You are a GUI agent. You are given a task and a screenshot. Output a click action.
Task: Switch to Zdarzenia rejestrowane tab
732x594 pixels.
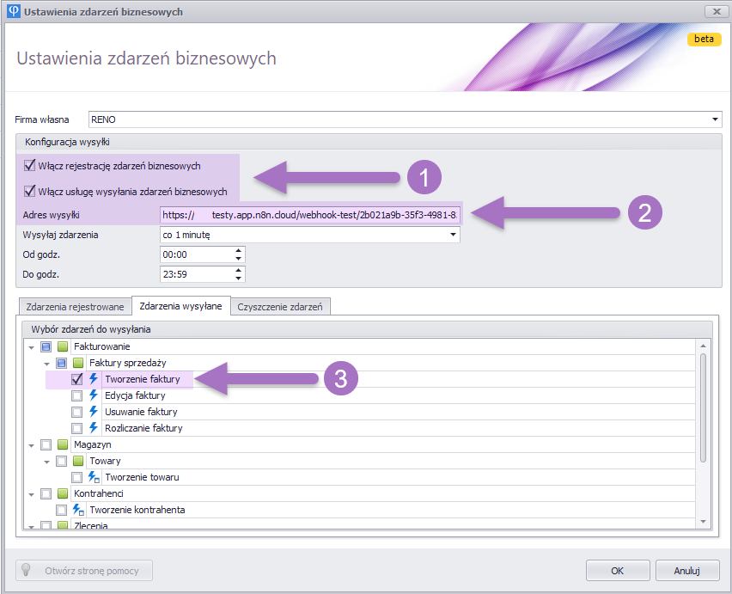74,307
